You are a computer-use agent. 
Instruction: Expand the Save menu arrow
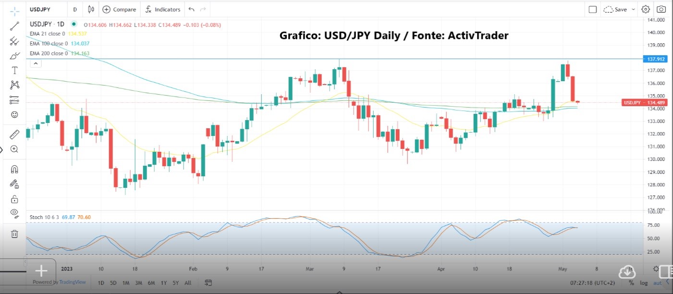click(633, 9)
